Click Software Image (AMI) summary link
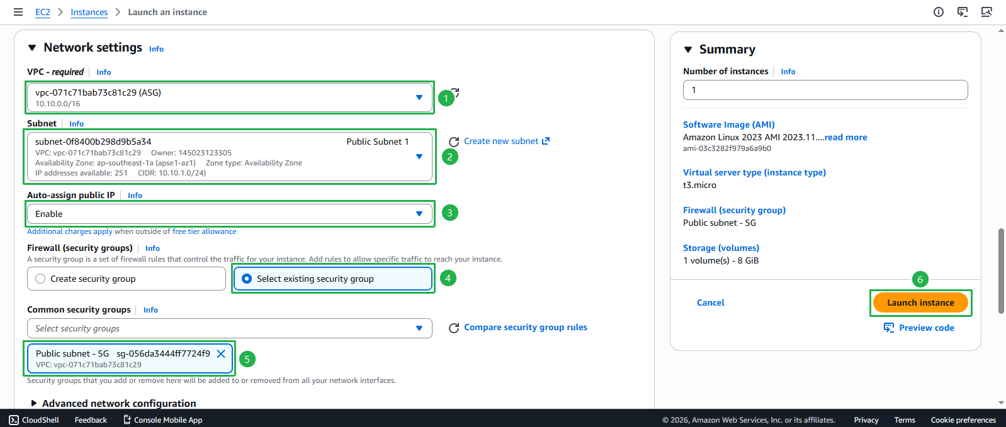This screenshot has width=1006, height=427. pos(729,125)
